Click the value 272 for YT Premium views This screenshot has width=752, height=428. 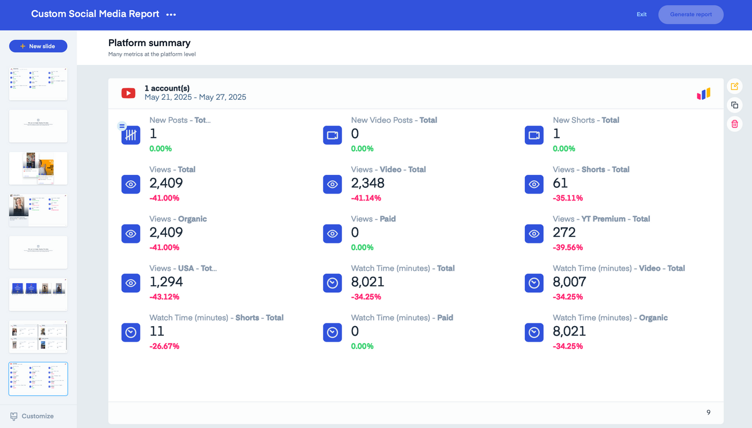[565, 232]
